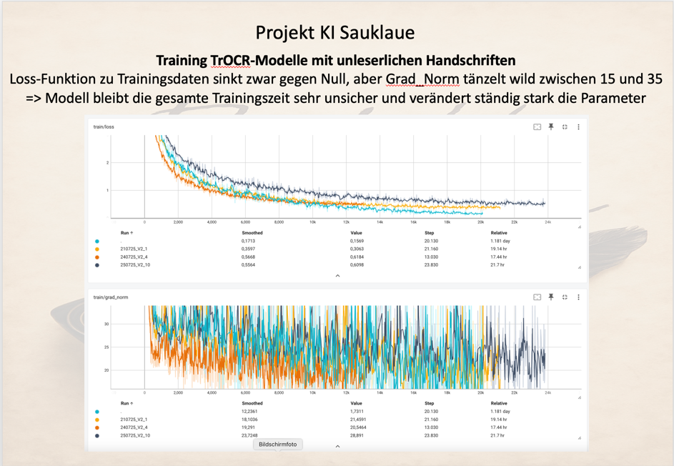Click dark dot for 250725_V2_10 in loss table
The image size is (674, 466).
[x=97, y=265]
